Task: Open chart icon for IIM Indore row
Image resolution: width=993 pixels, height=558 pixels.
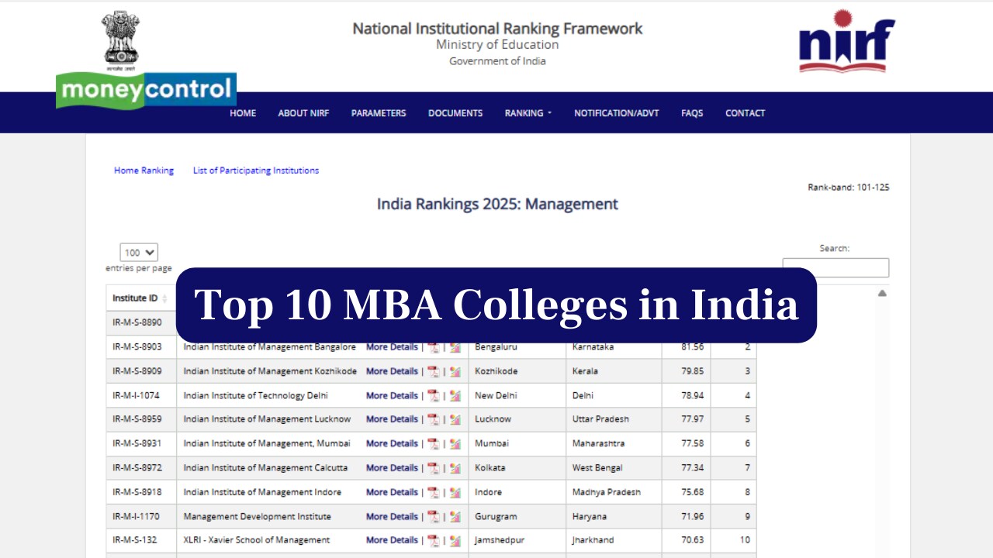Action: click(x=455, y=492)
